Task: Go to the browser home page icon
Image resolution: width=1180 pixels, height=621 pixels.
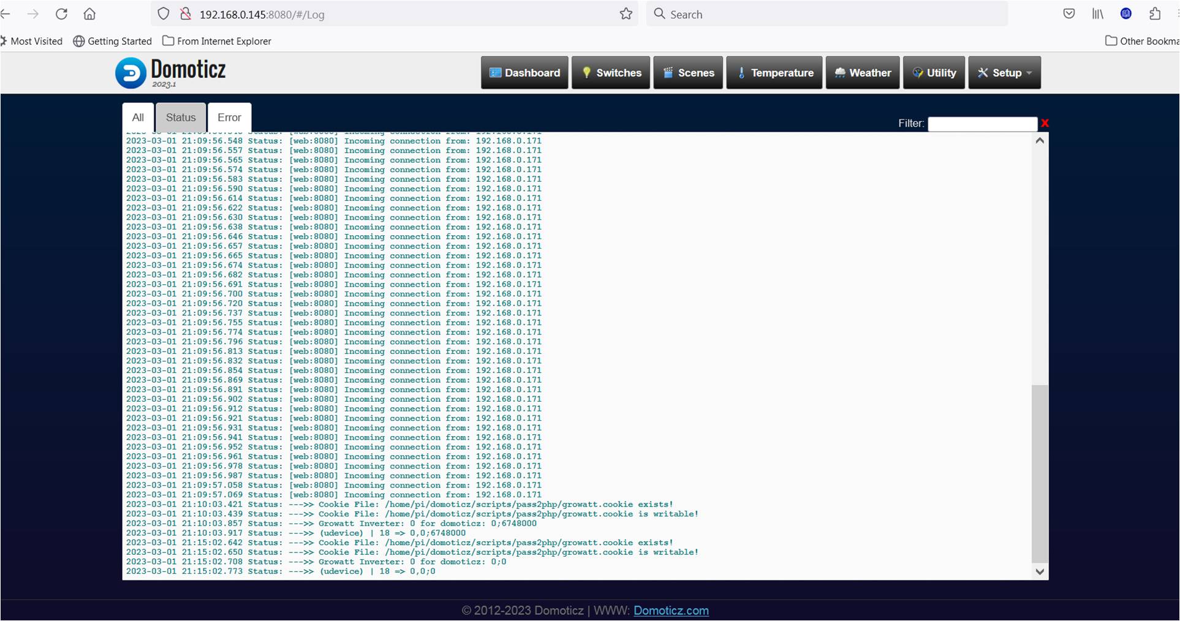Action: click(x=89, y=13)
